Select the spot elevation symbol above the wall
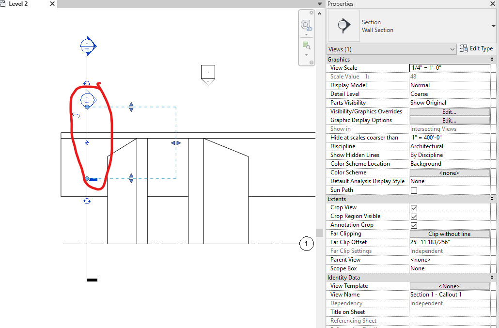Viewport: 499px width, 328px height. coord(208,73)
